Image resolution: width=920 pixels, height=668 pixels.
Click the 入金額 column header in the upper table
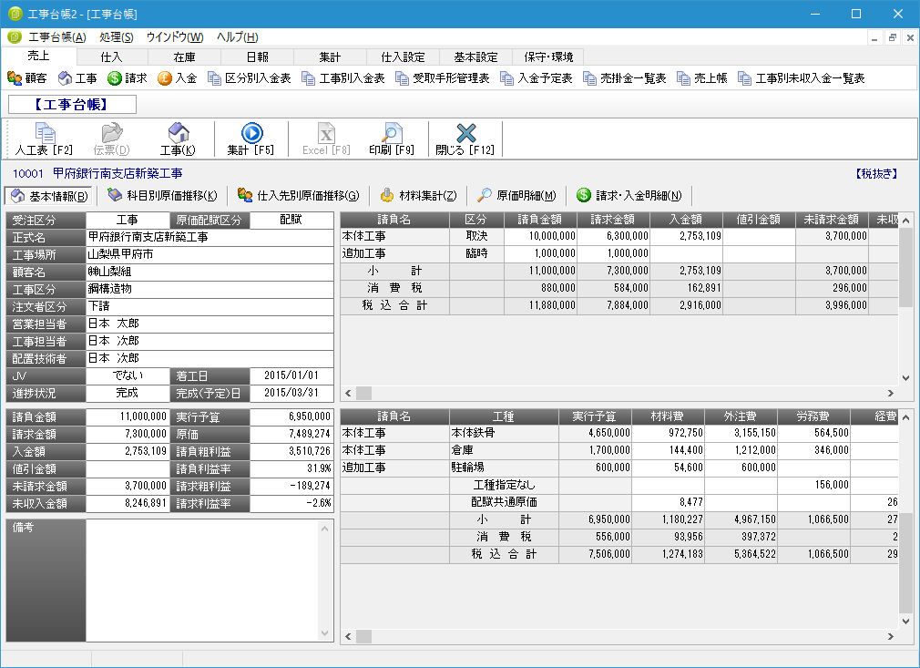tap(686, 220)
